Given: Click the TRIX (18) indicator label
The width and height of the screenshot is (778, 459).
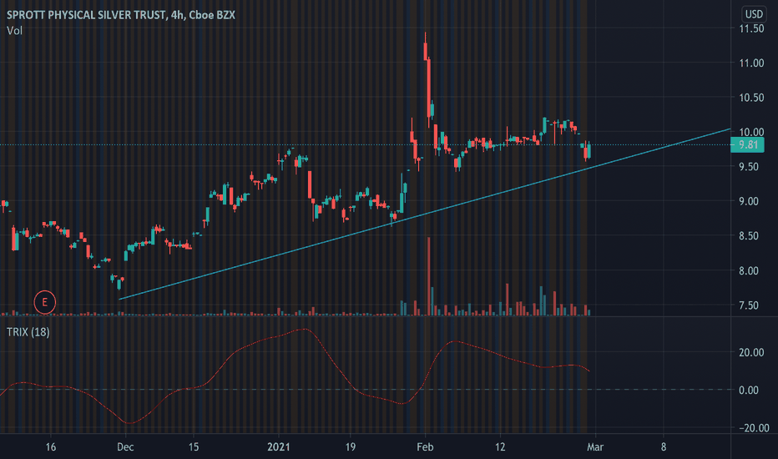Looking at the screenshot, I should [x=28, y=332].
